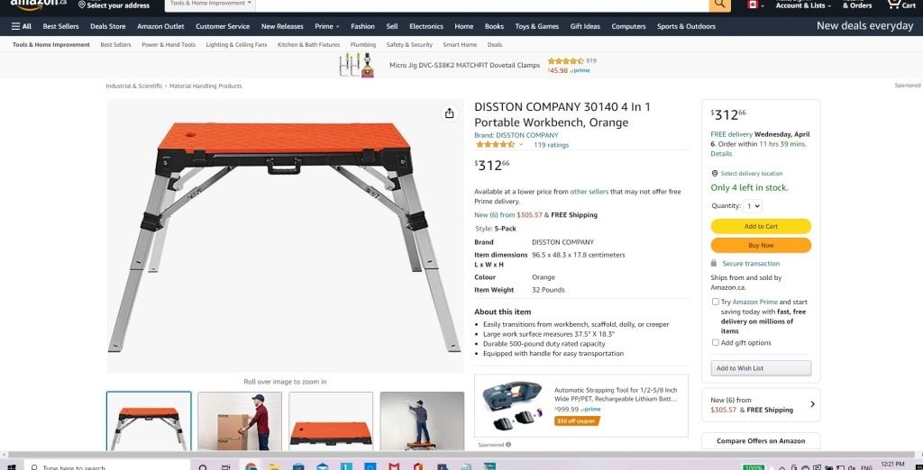923x470 pixels.
Task: Click the Buy Now button
Action: (x=761, y=245)
